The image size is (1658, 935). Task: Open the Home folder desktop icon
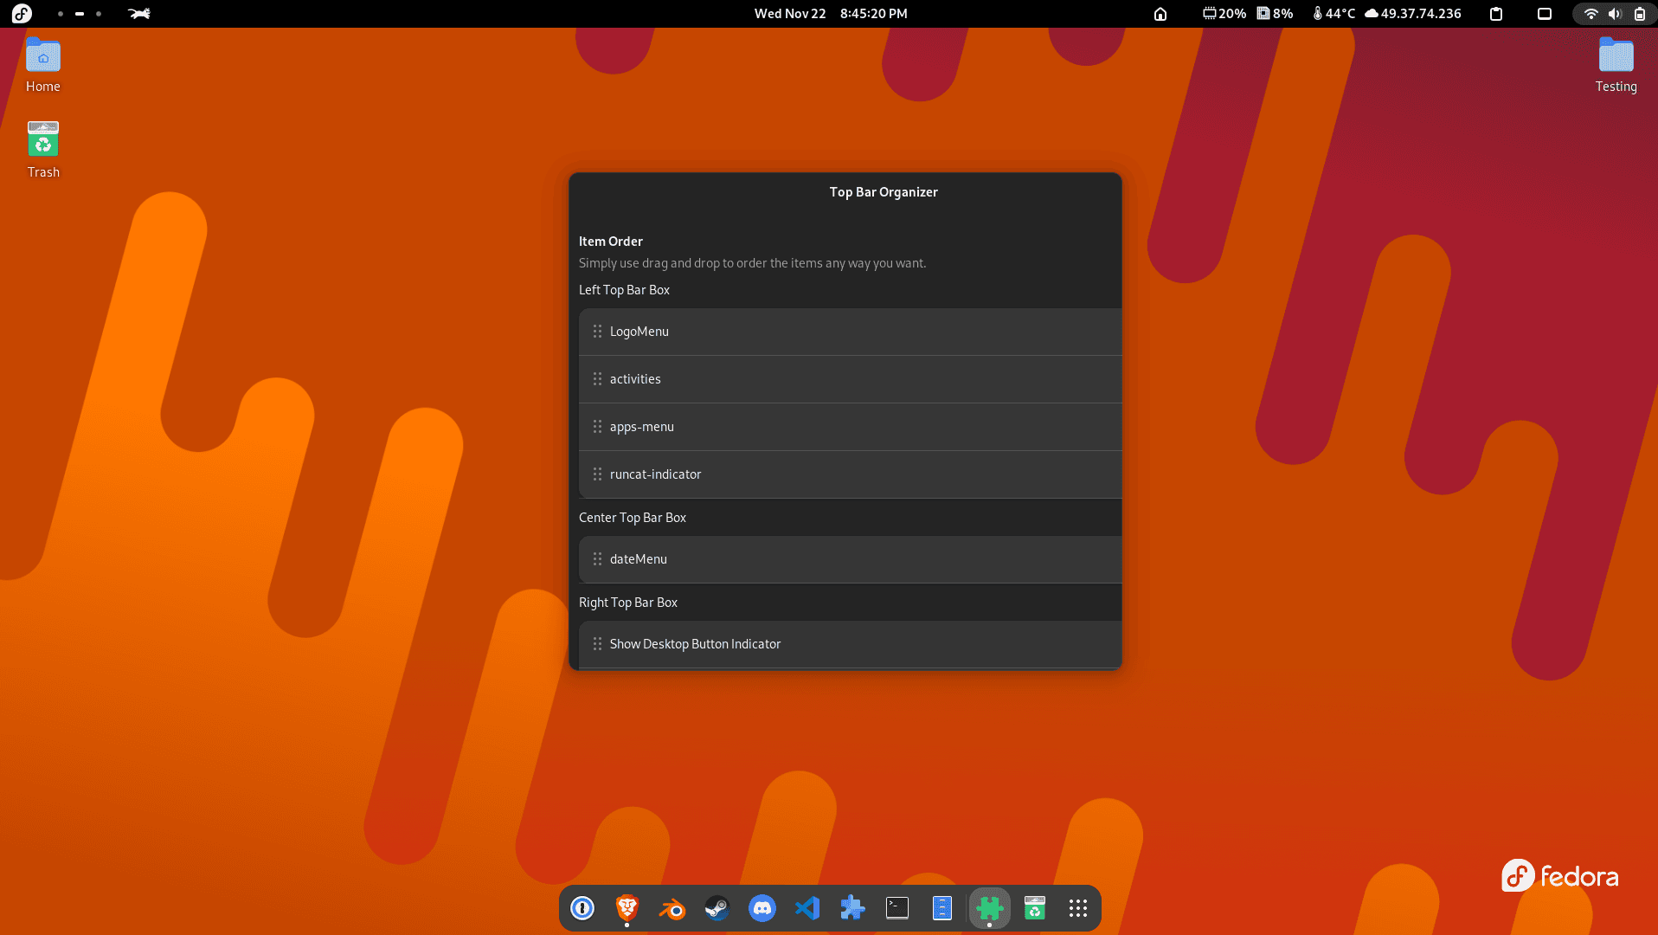(43, 66)
